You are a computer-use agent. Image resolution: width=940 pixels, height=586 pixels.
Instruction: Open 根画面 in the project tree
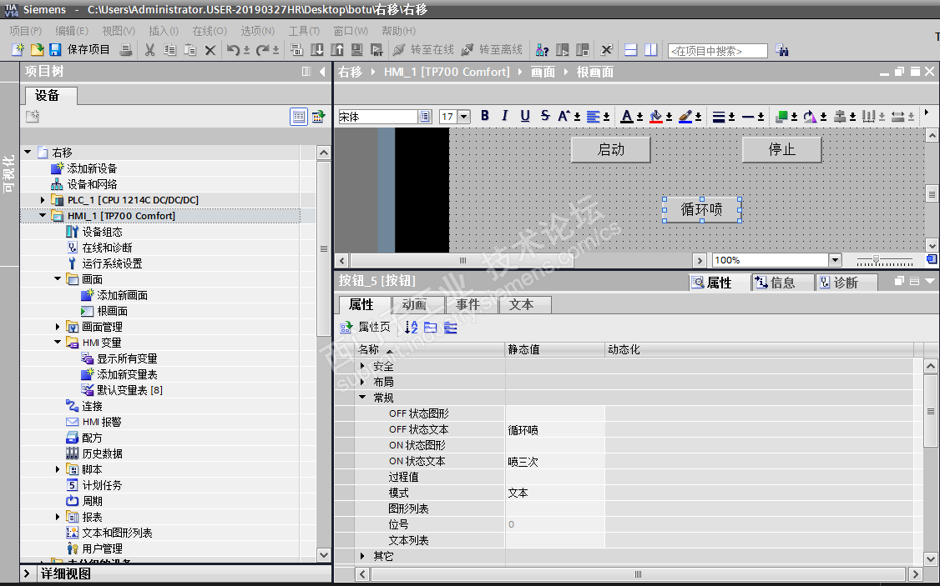pos(112,311)
